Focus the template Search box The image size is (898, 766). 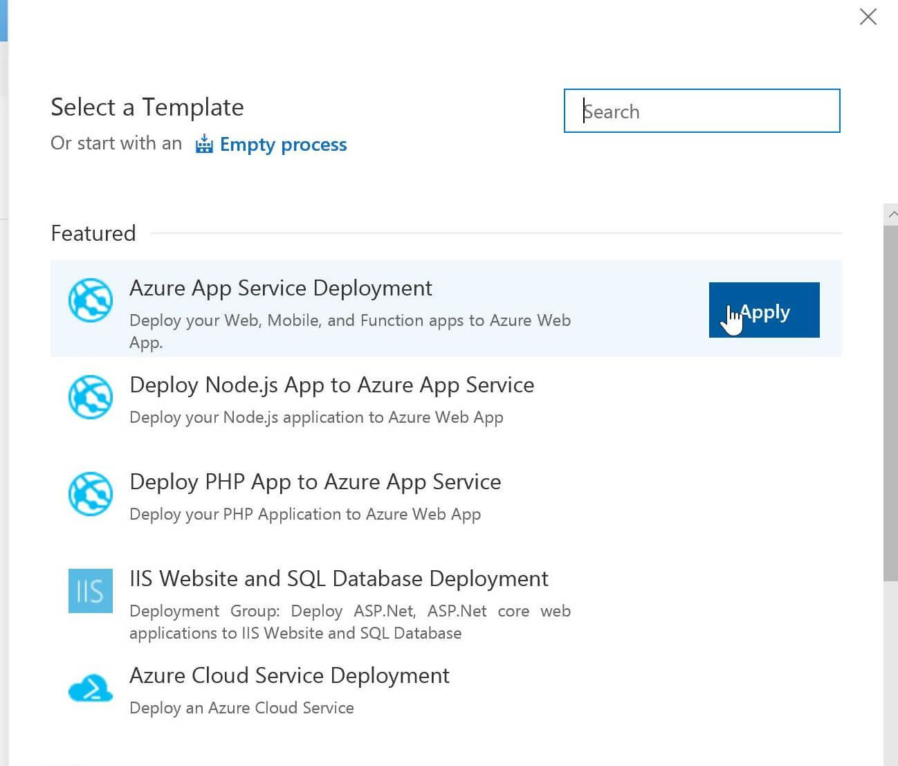coord(702,111)
